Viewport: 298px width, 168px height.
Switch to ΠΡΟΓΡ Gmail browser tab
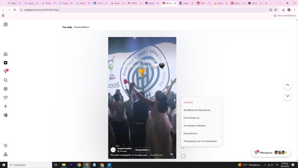[134, 3]
